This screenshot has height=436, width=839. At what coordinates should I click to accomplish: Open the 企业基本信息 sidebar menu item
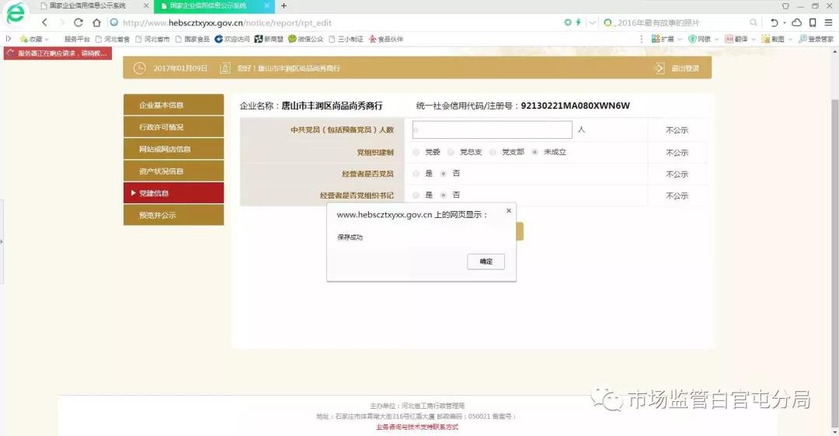[x=162, y=105]
